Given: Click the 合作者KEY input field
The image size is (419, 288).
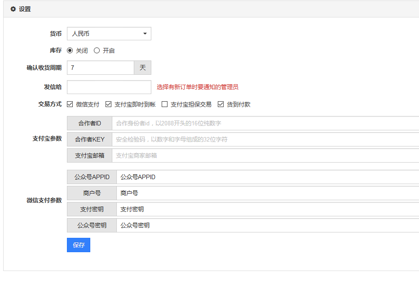Looking at the screenshot, I should [x=265, y=139].
